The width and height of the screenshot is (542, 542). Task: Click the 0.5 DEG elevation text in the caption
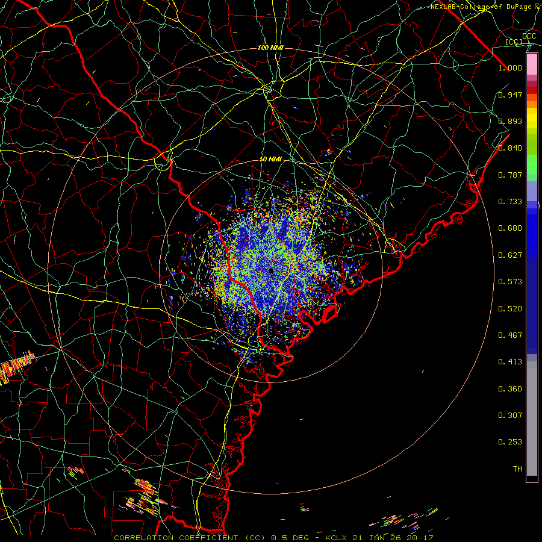tap(290, 538)
